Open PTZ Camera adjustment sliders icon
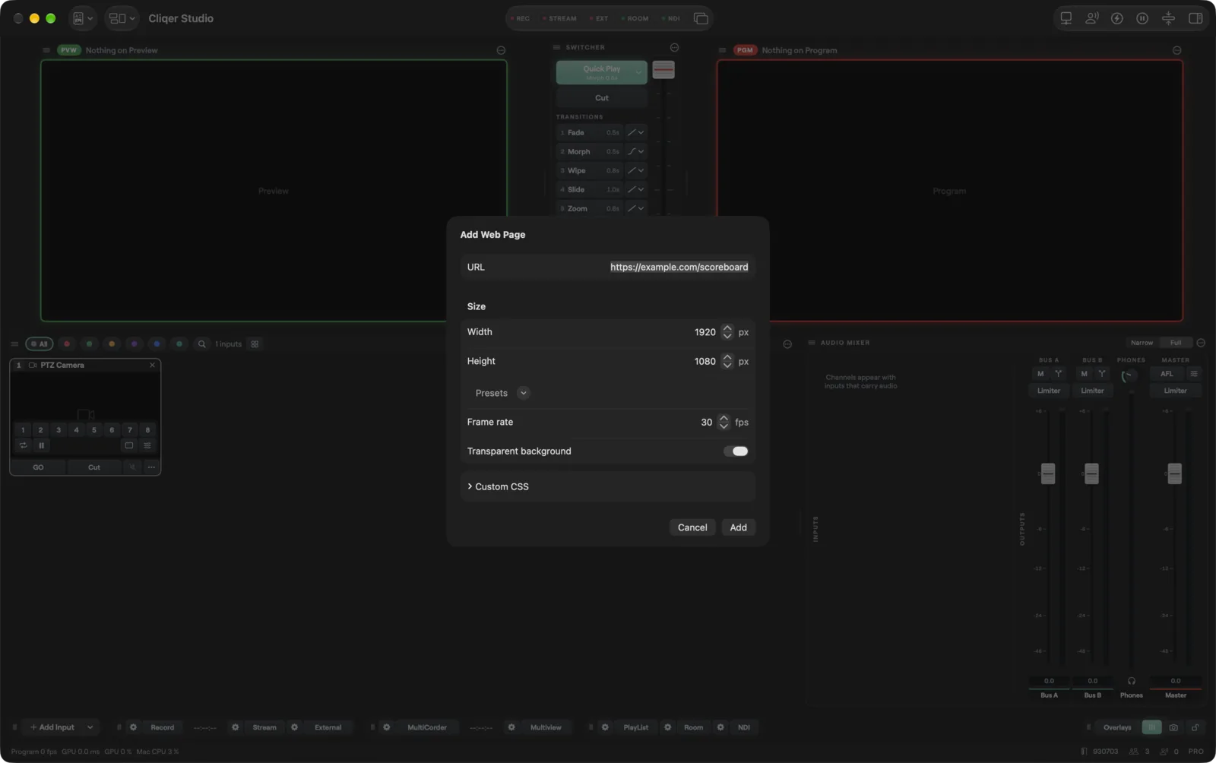Screen dimensions: 1216x763 tap(147, 445)
